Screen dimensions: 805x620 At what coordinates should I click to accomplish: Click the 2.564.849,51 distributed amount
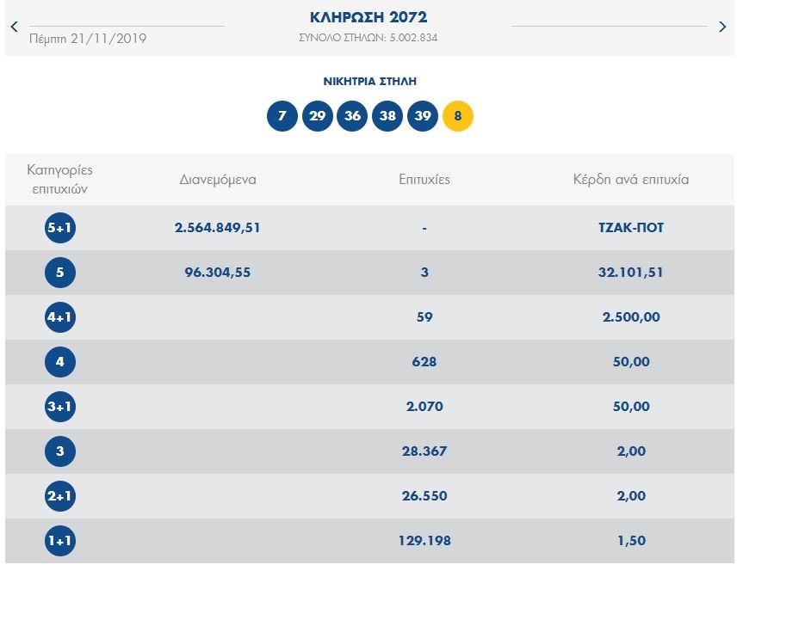click(x=218, y=228)
